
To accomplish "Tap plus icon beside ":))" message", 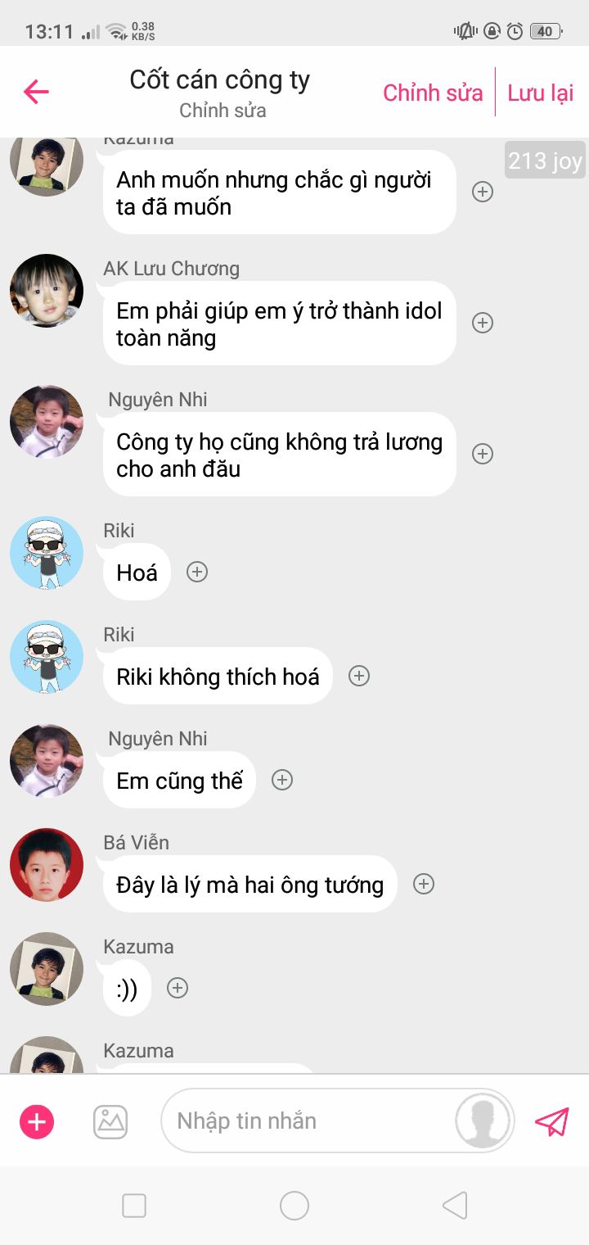I will [178, 988].
